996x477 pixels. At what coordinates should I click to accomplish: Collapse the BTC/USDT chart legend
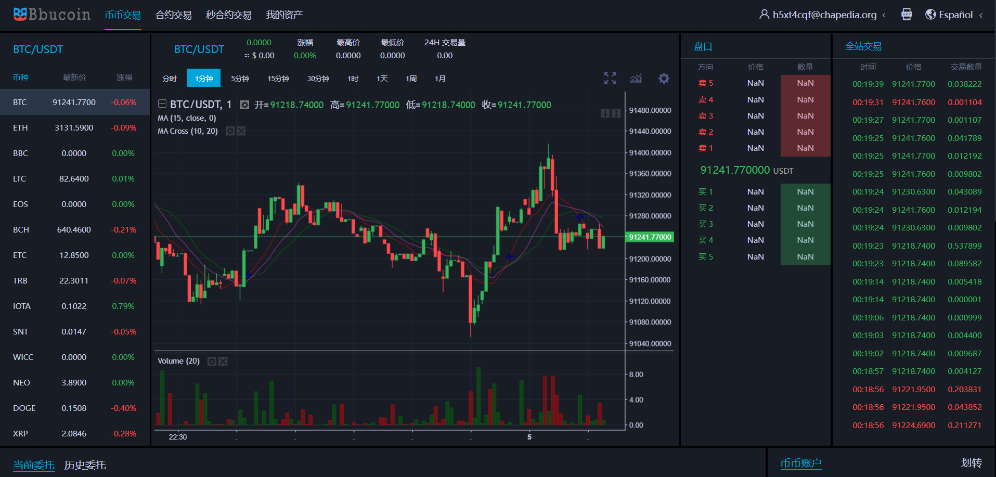(162, 104)
